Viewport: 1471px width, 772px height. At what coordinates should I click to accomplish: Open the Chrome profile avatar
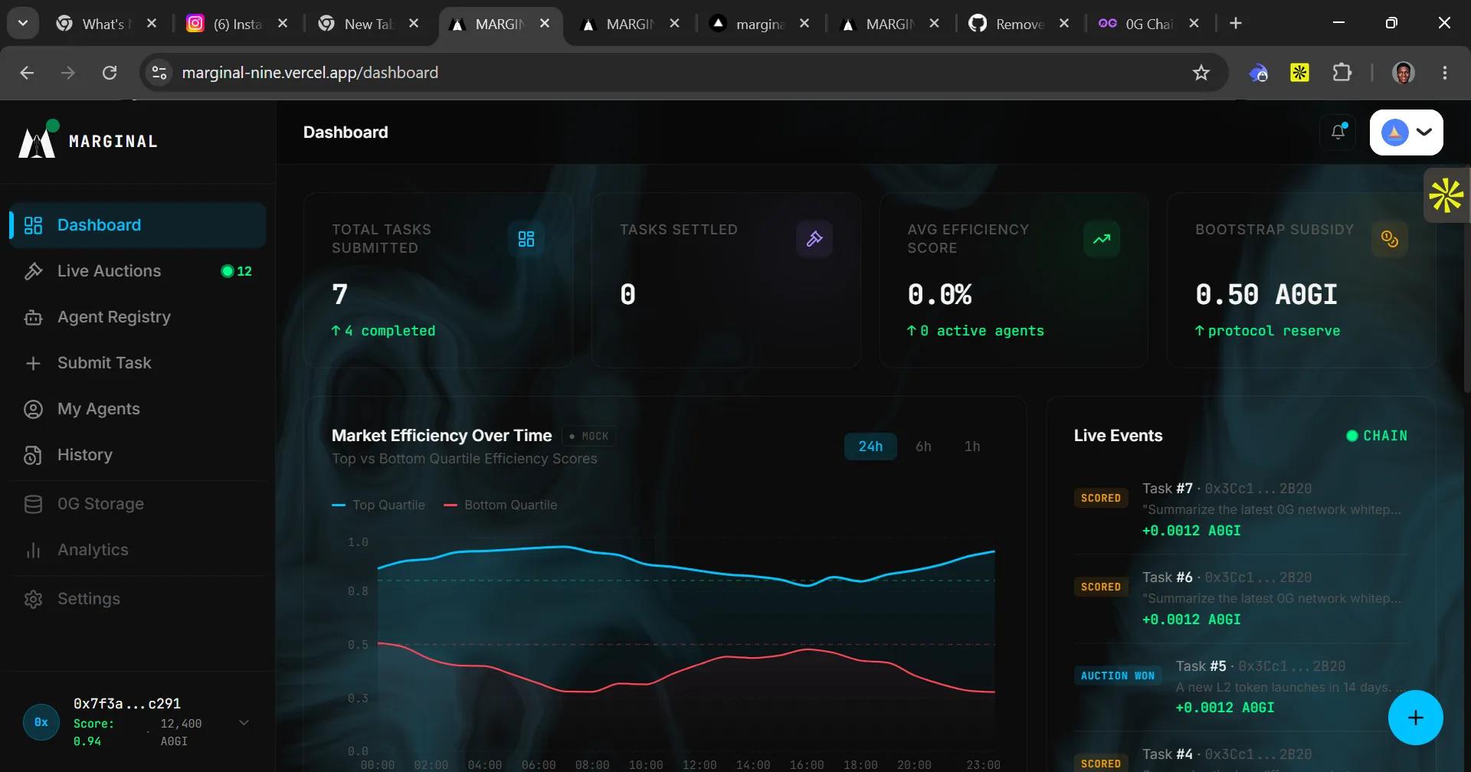coord(1404,73)
